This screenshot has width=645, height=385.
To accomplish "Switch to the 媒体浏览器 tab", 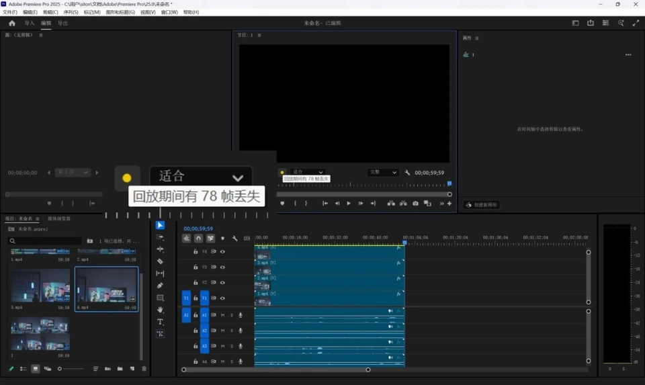I will [x=59, y=219].
